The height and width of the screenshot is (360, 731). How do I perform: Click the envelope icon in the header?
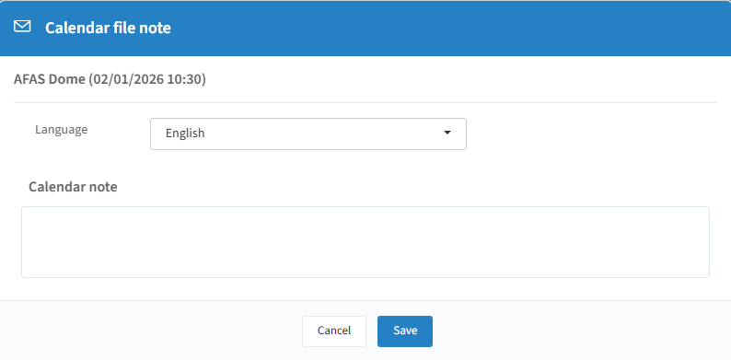22,27
